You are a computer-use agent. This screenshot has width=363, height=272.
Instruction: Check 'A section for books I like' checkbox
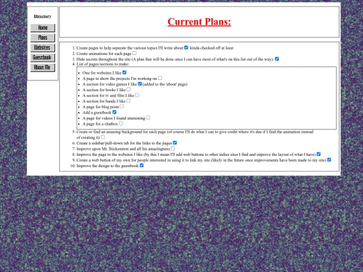128,89
